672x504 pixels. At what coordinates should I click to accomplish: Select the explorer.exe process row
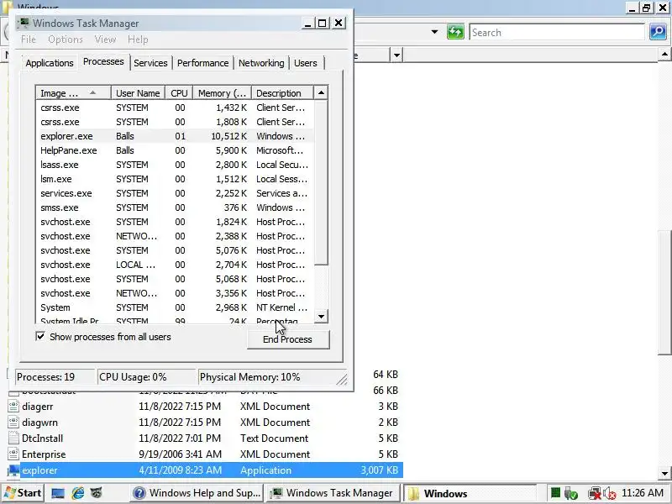175,136
